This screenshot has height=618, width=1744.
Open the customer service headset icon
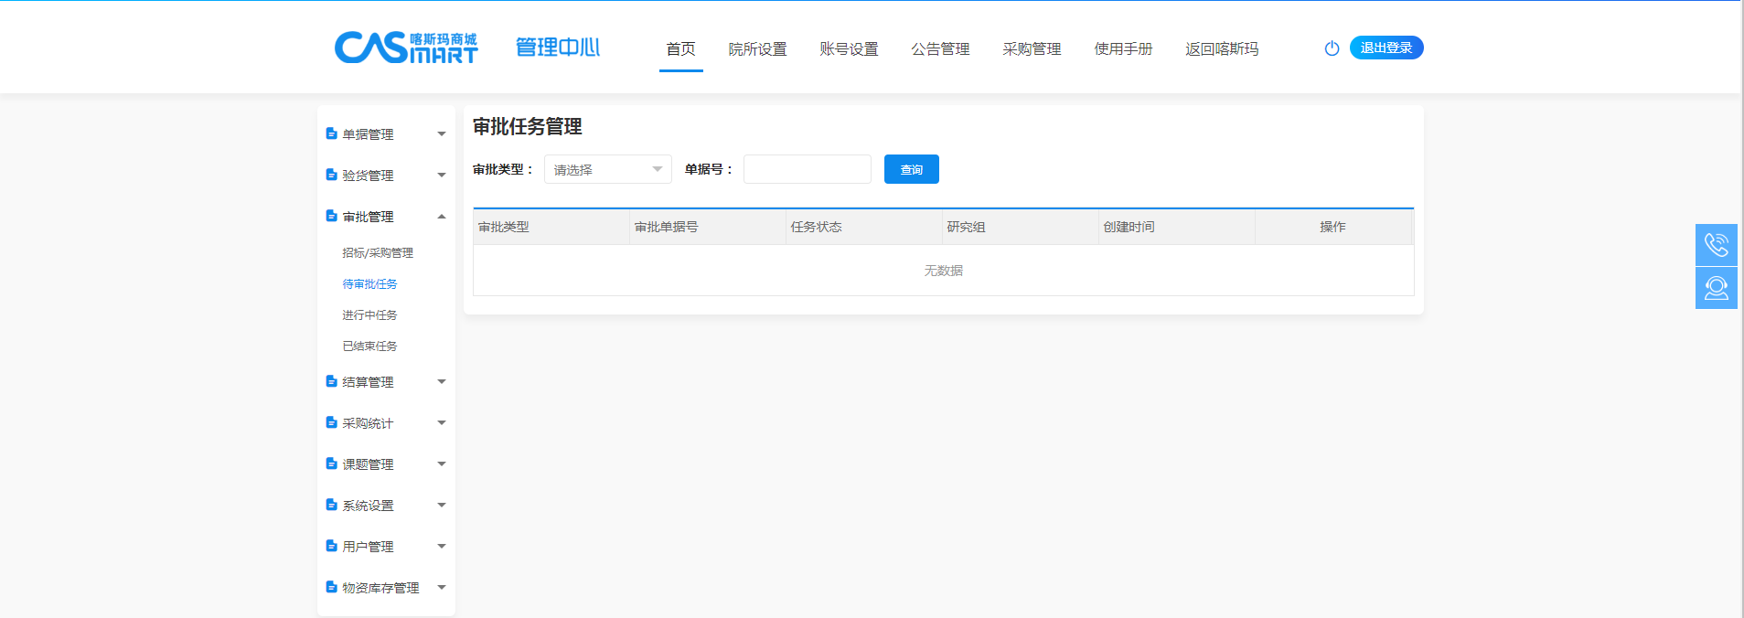click(x=1716, y=288)
